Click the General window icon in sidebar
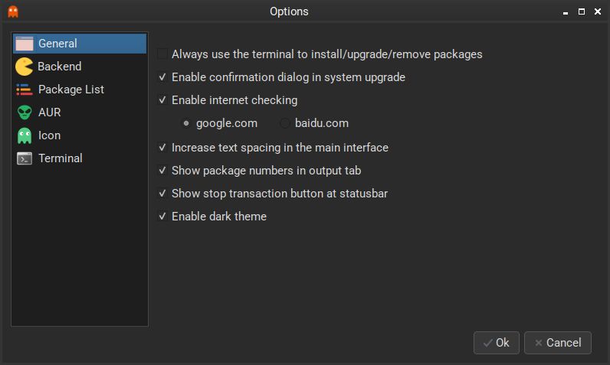 (x=24, y=44)
